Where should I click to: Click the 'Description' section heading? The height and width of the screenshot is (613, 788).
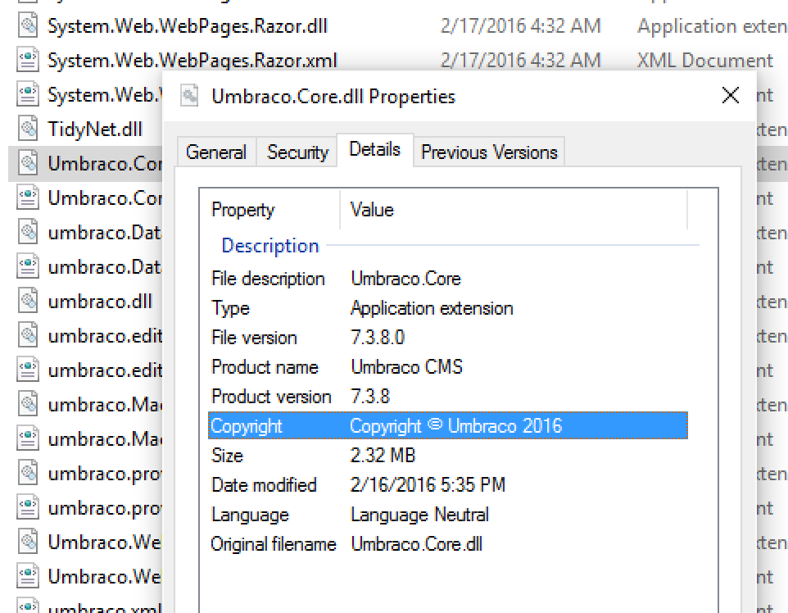(270, 245)
